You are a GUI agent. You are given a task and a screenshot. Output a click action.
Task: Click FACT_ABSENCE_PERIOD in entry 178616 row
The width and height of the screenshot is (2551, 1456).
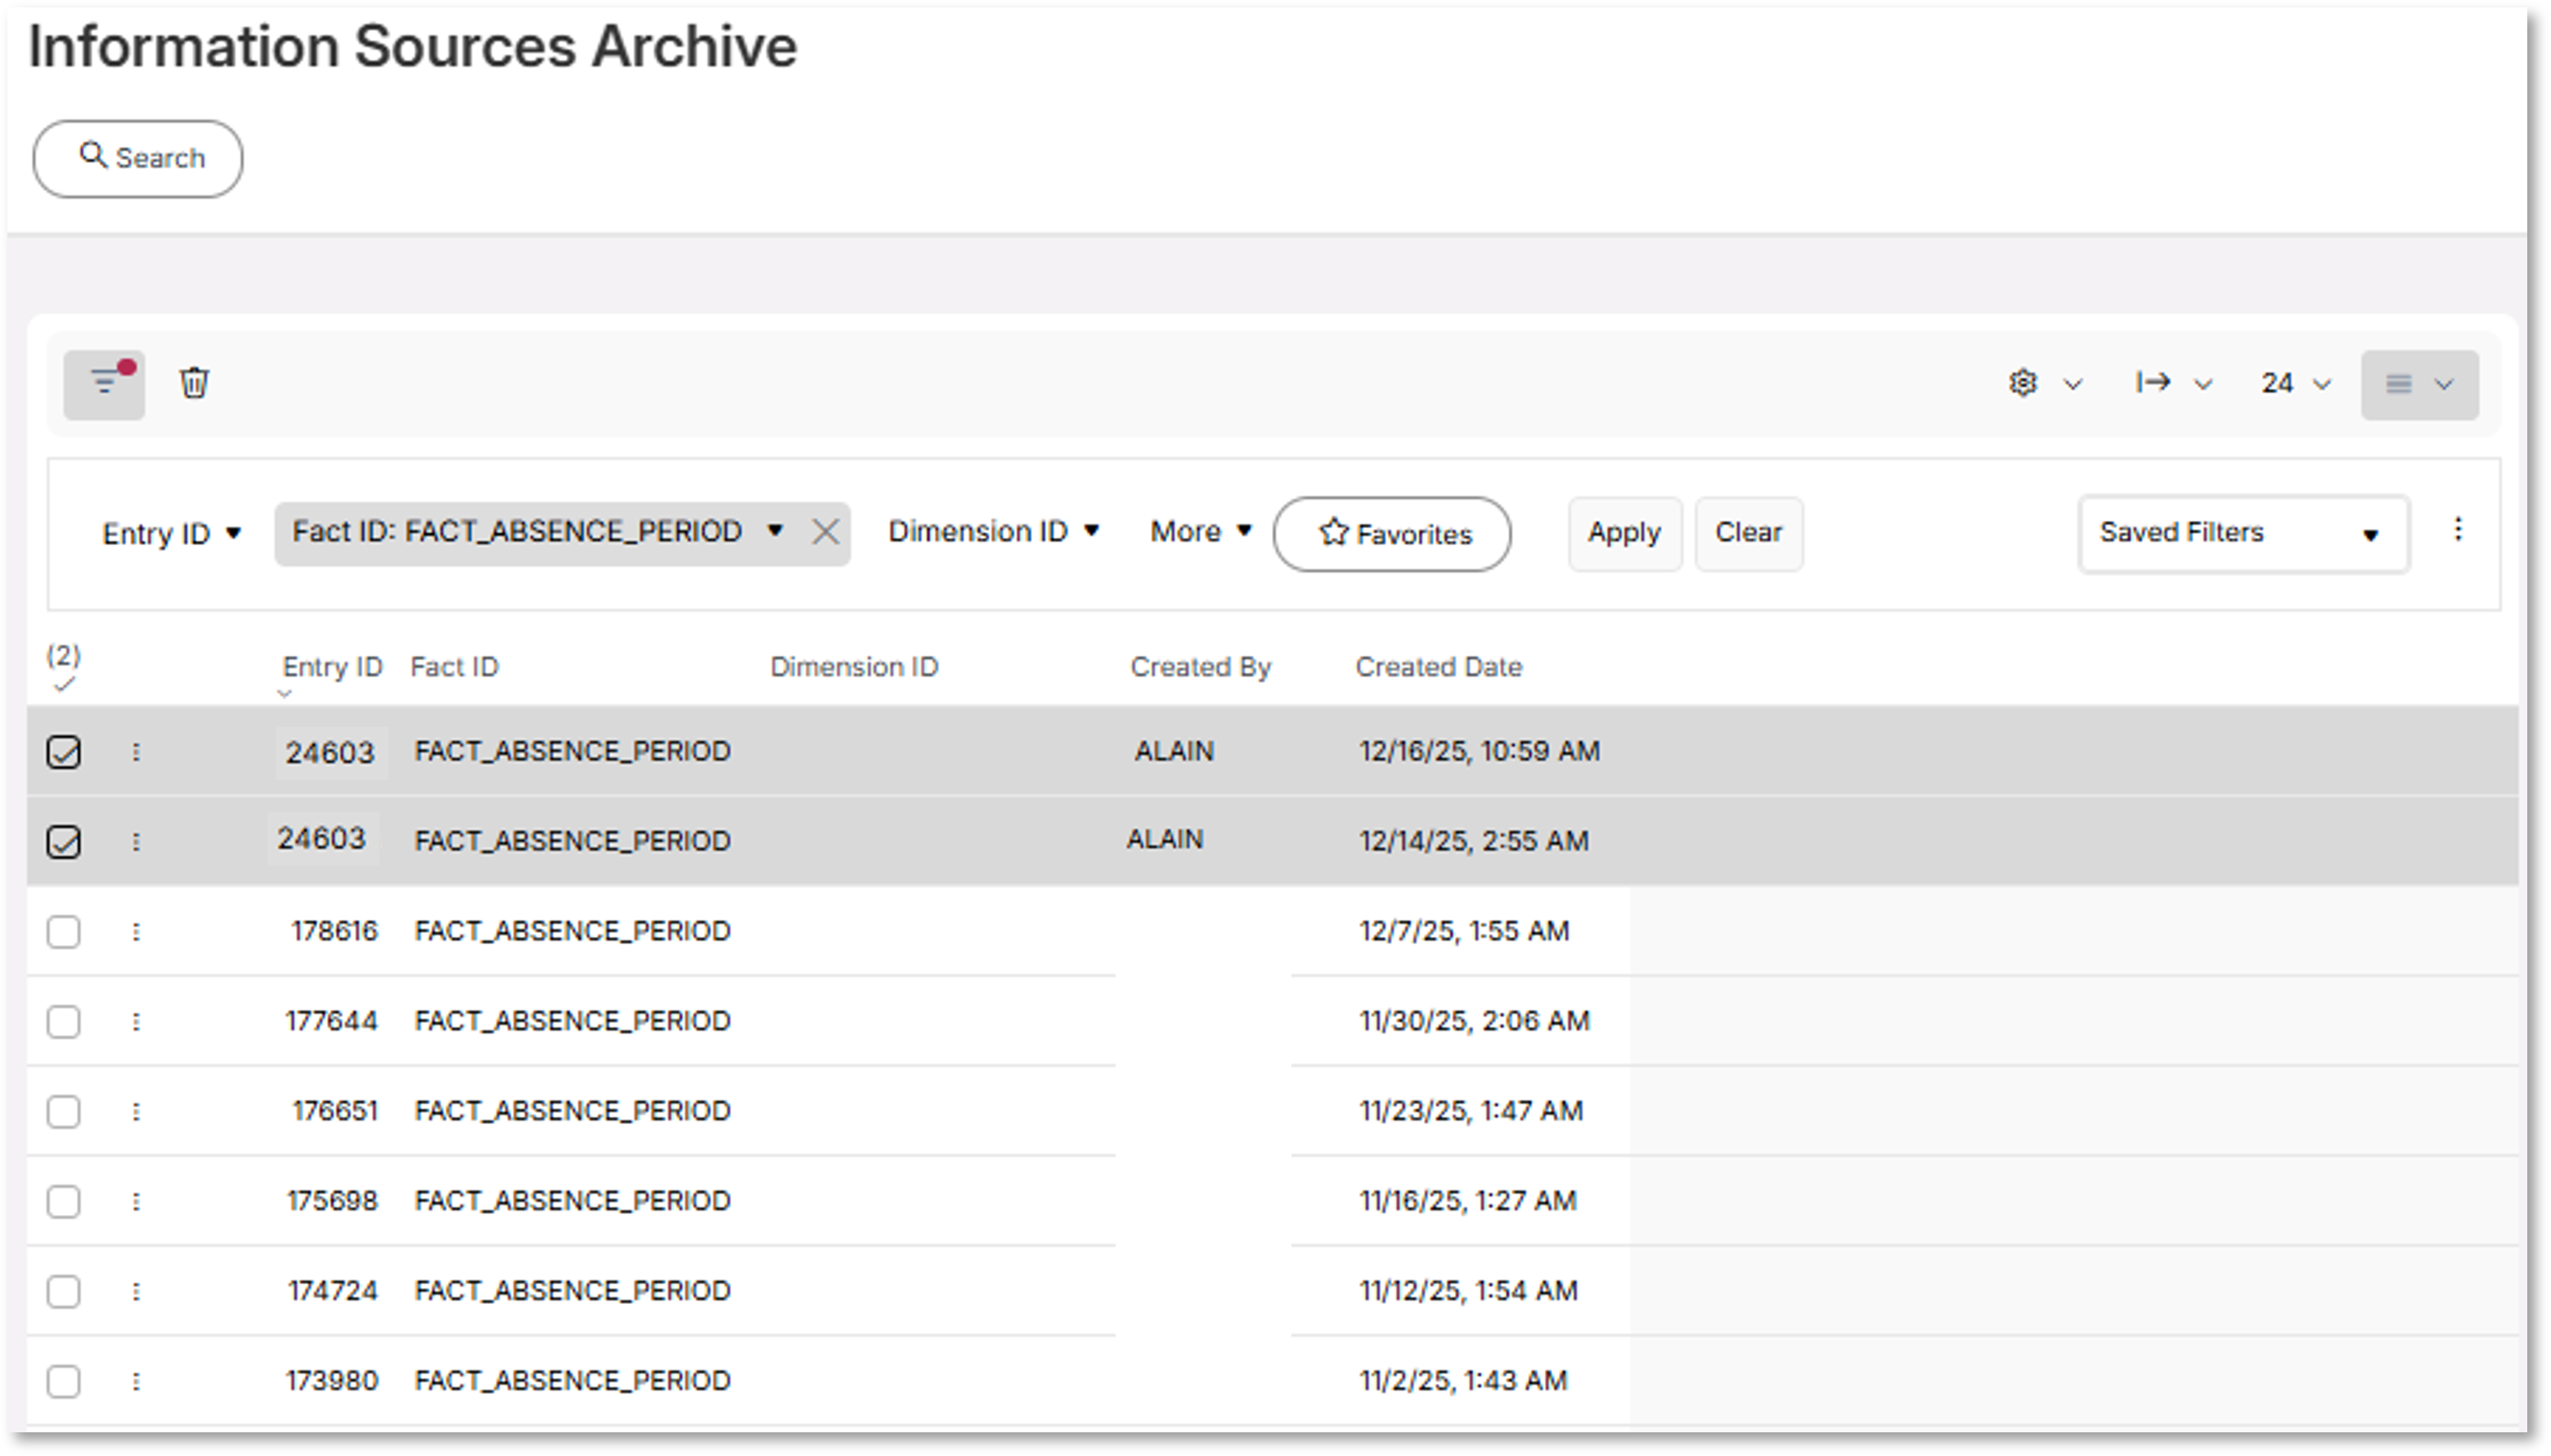[573, 932]
